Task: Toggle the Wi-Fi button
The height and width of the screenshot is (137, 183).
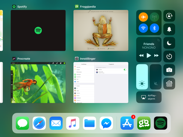Action: (x=143, y=28)
